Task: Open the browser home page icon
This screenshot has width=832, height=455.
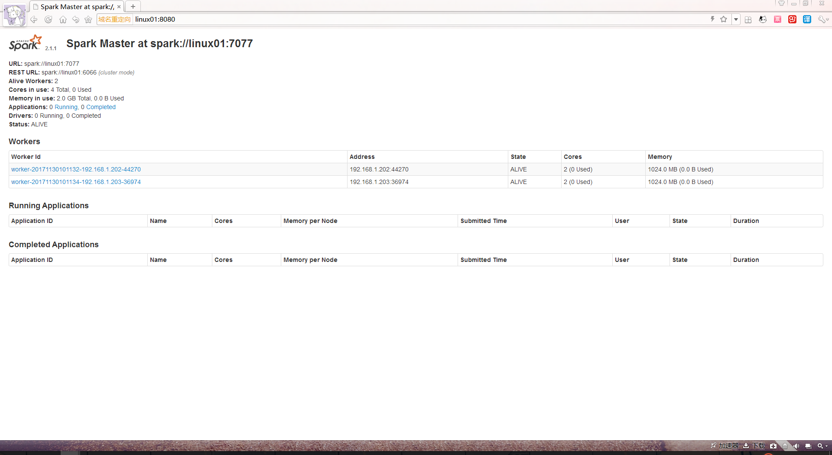Action: pos(63,19)
